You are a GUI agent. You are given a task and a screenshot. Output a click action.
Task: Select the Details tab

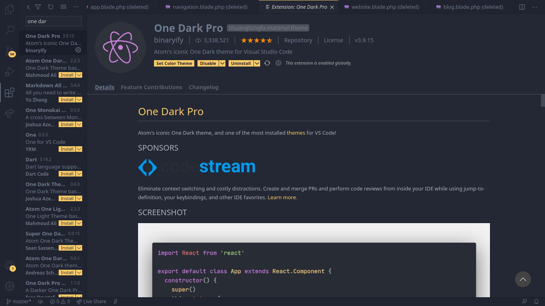(x=105, y=87)
